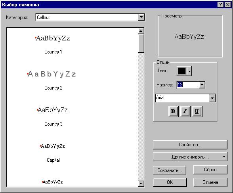Screen dimensions: 233x193
Task: Click the scroll down arrow in symbol list
Action: click(x=141, y=183)
